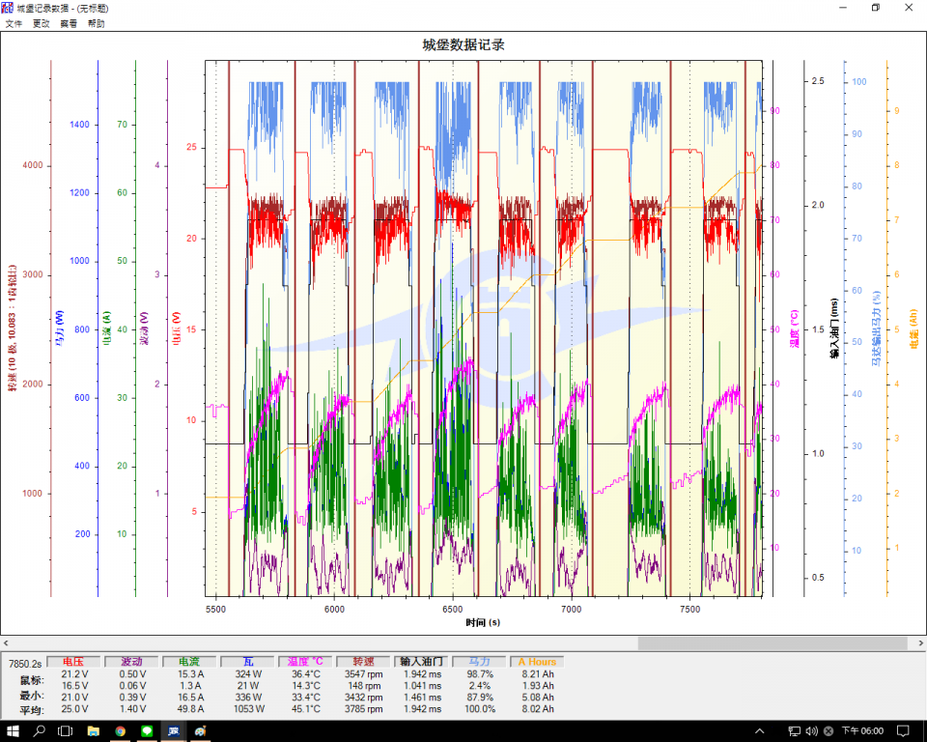Click the tray icon with the X mark
This screenshot has height=742, width=927.
829,730
